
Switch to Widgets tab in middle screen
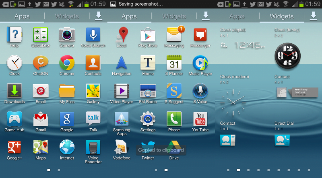(x=174, y=16)
